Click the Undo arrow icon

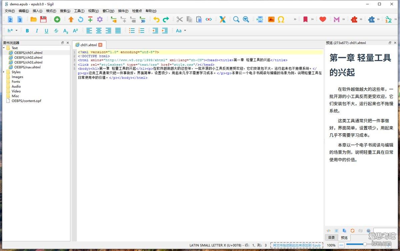click(x=156, y=19)
